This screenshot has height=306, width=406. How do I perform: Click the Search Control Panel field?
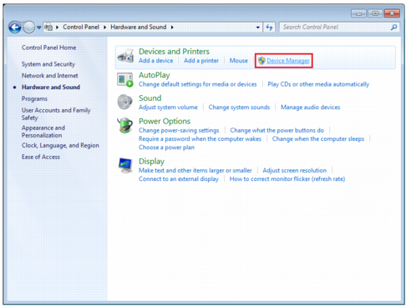point(339,28)
